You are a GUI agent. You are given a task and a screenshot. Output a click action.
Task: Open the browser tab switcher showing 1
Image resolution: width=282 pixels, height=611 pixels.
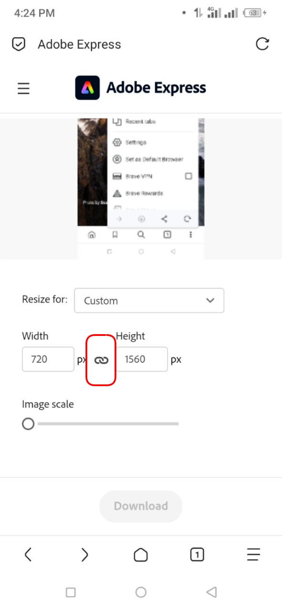197,555
